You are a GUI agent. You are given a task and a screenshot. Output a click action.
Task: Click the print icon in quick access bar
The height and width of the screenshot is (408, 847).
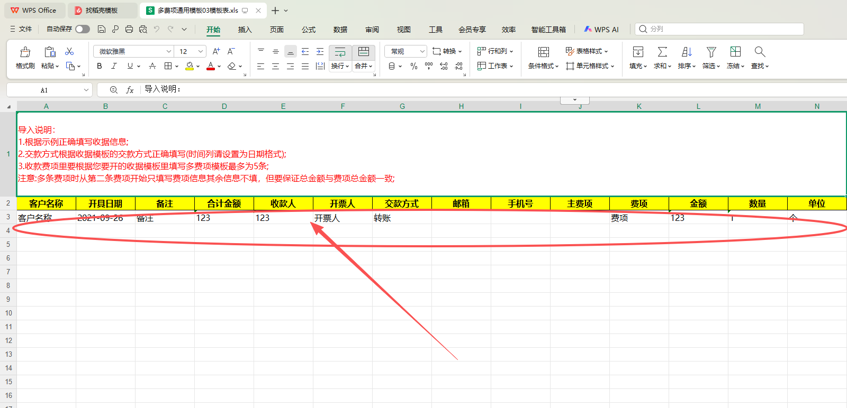[x=129, y=29]
